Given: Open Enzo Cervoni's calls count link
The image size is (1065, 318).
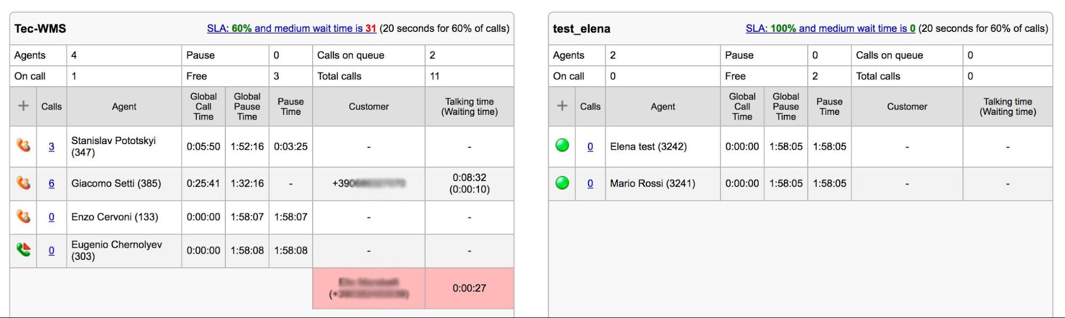Looking at the screenshot, I should pos(51,217).
